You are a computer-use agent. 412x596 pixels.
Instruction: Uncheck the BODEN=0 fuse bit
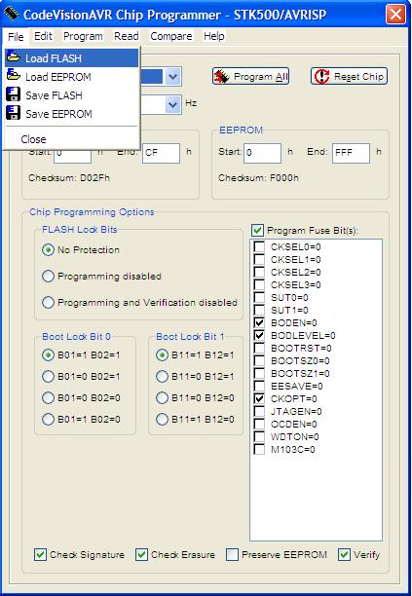[x=259, y=322]
